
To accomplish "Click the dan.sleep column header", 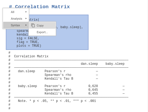I will click(x=89, y=64).
